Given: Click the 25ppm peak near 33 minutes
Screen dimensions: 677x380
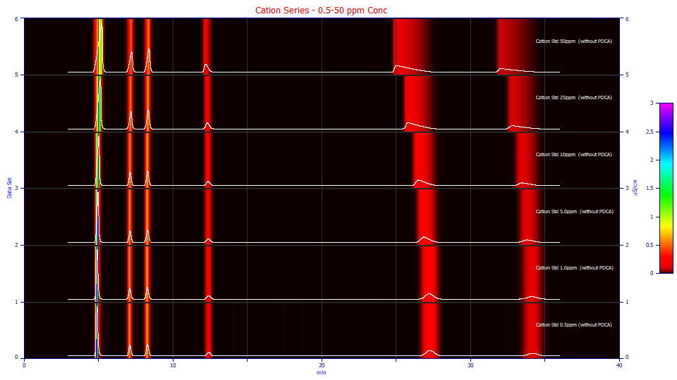Looking at the screenshot, I should (x=513, y=126).
